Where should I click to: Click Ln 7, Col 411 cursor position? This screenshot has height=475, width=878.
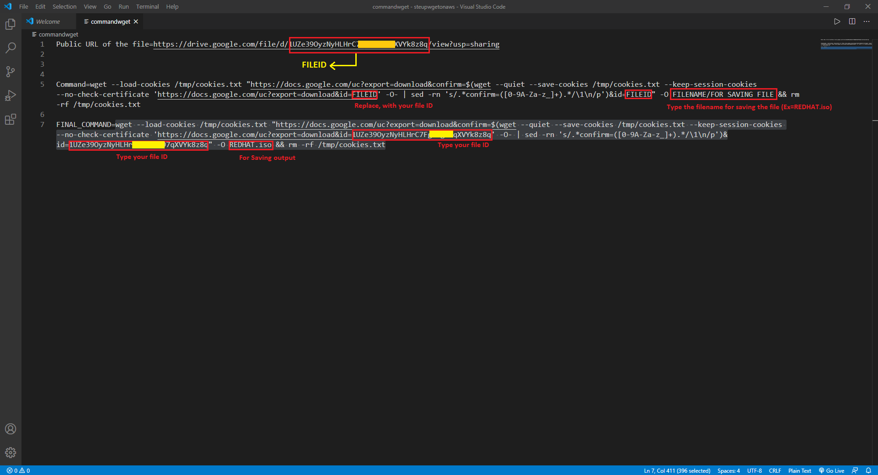point(677,470)
